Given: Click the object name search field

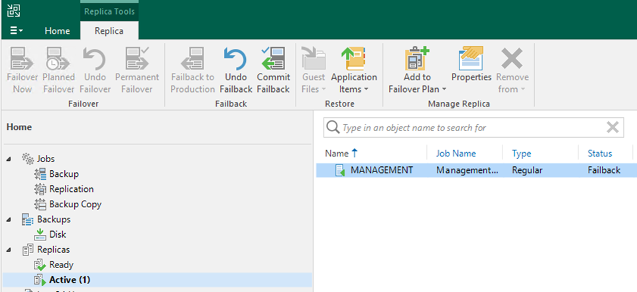Looking at the screenshot, I should [x=471, y=127].
